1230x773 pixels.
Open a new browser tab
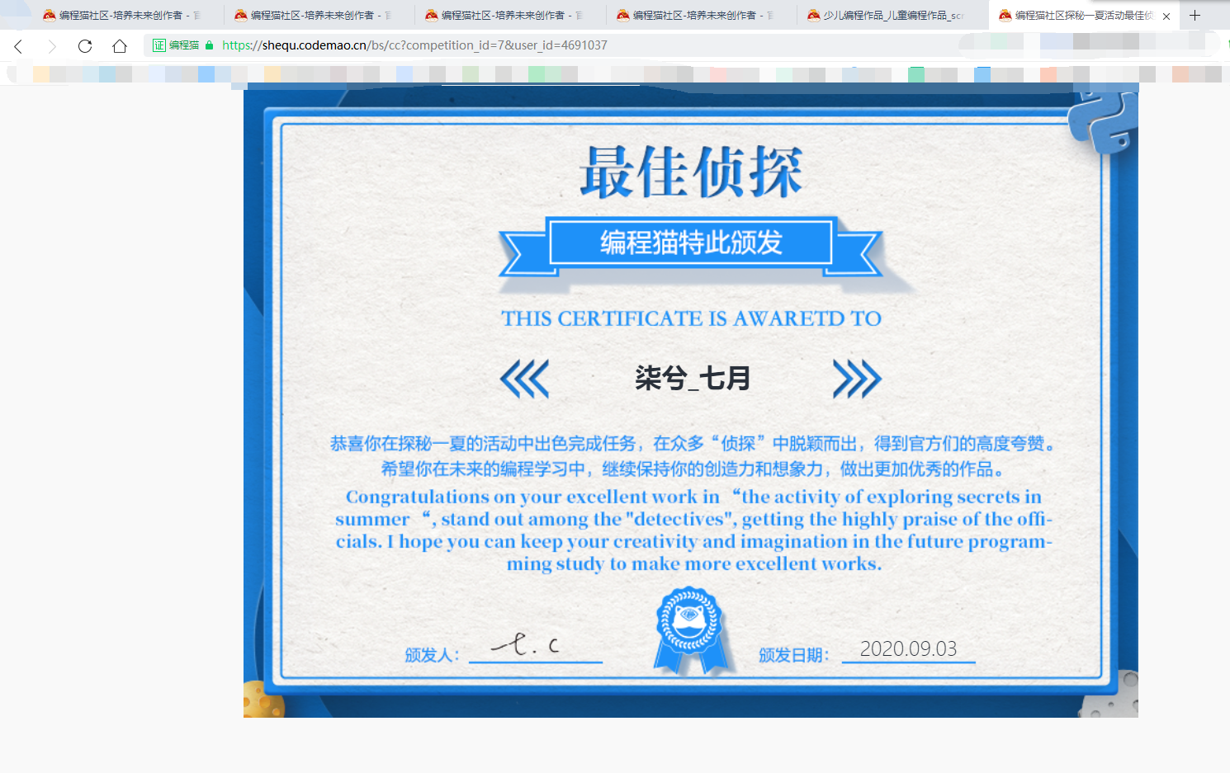tap(1195, 15)
